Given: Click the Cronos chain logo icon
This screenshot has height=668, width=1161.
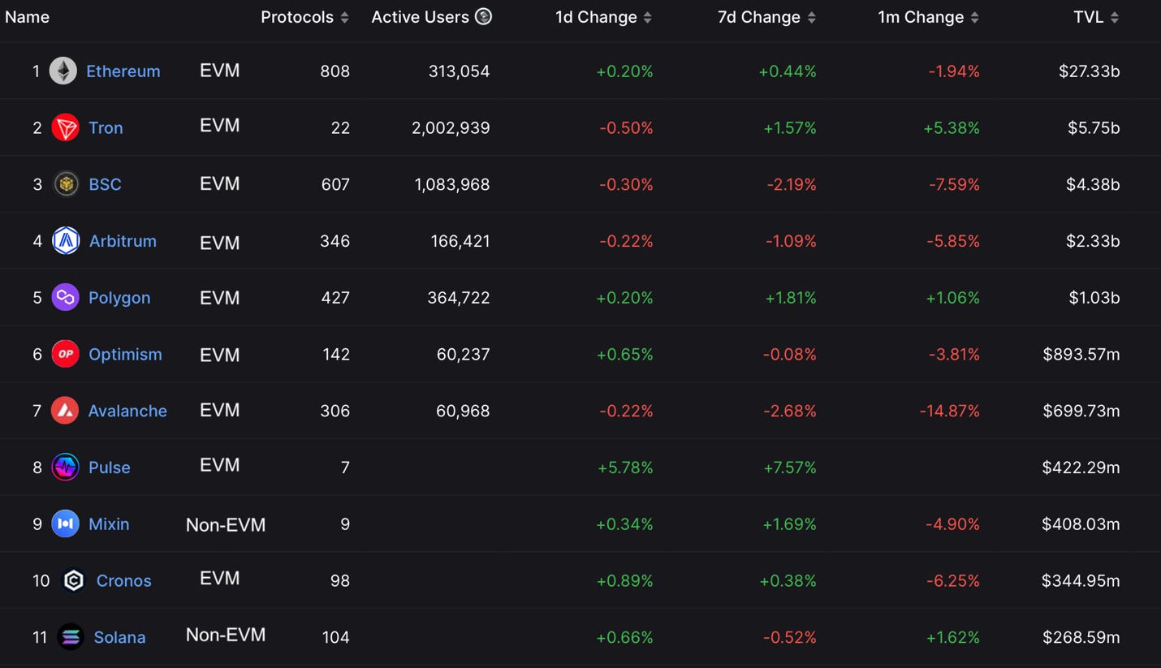Looking at the screenshot, I should [73, 580].
